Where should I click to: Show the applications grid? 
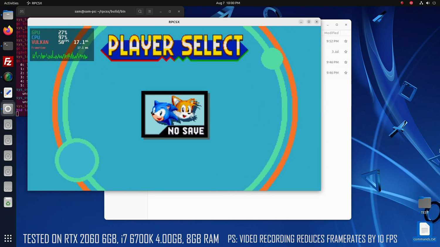tap(8, 238)
